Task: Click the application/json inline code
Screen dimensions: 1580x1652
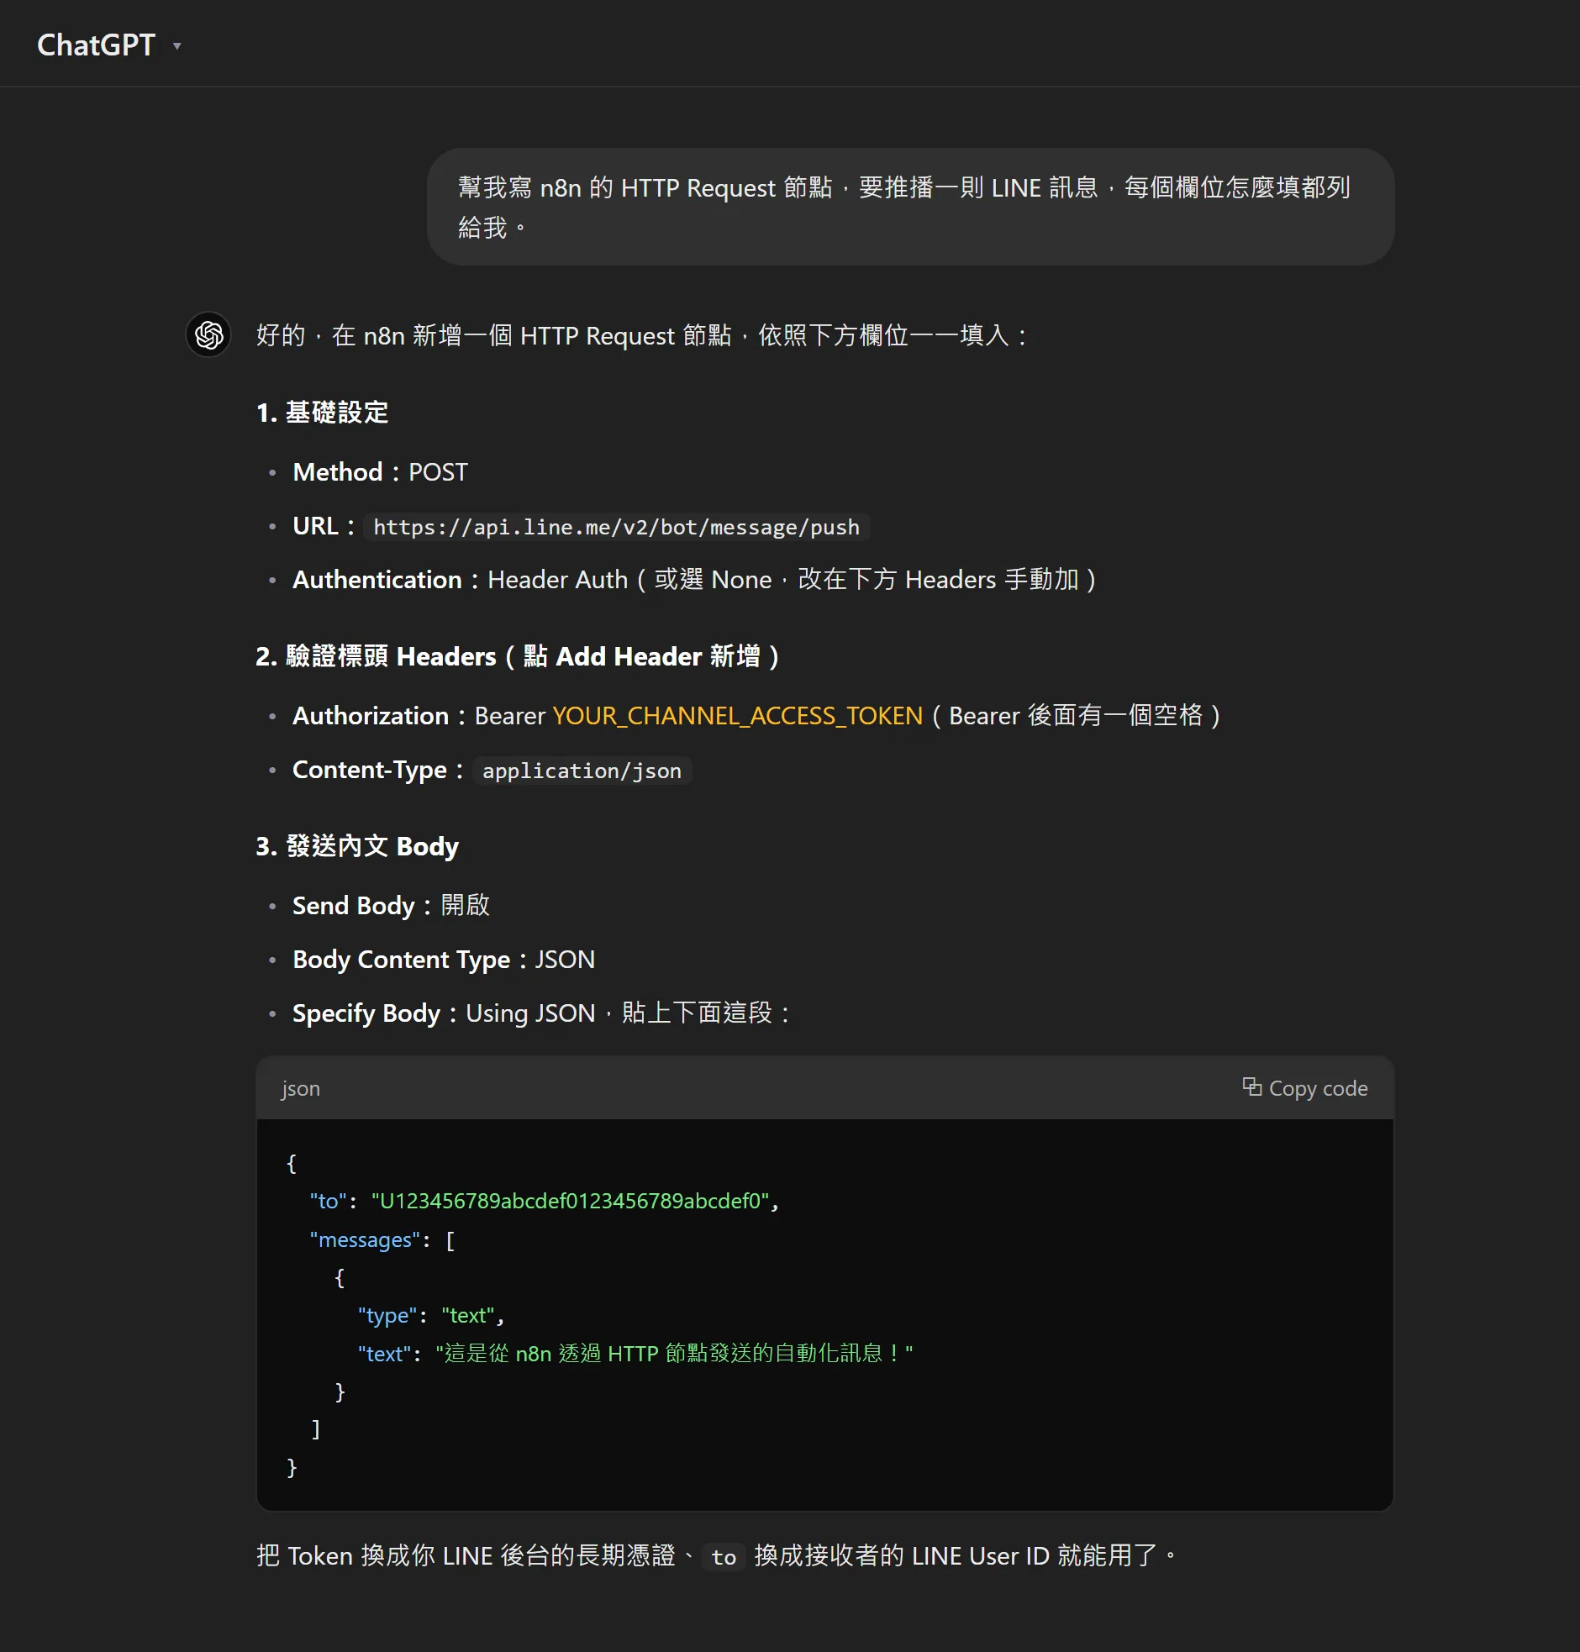Action: 582,771
